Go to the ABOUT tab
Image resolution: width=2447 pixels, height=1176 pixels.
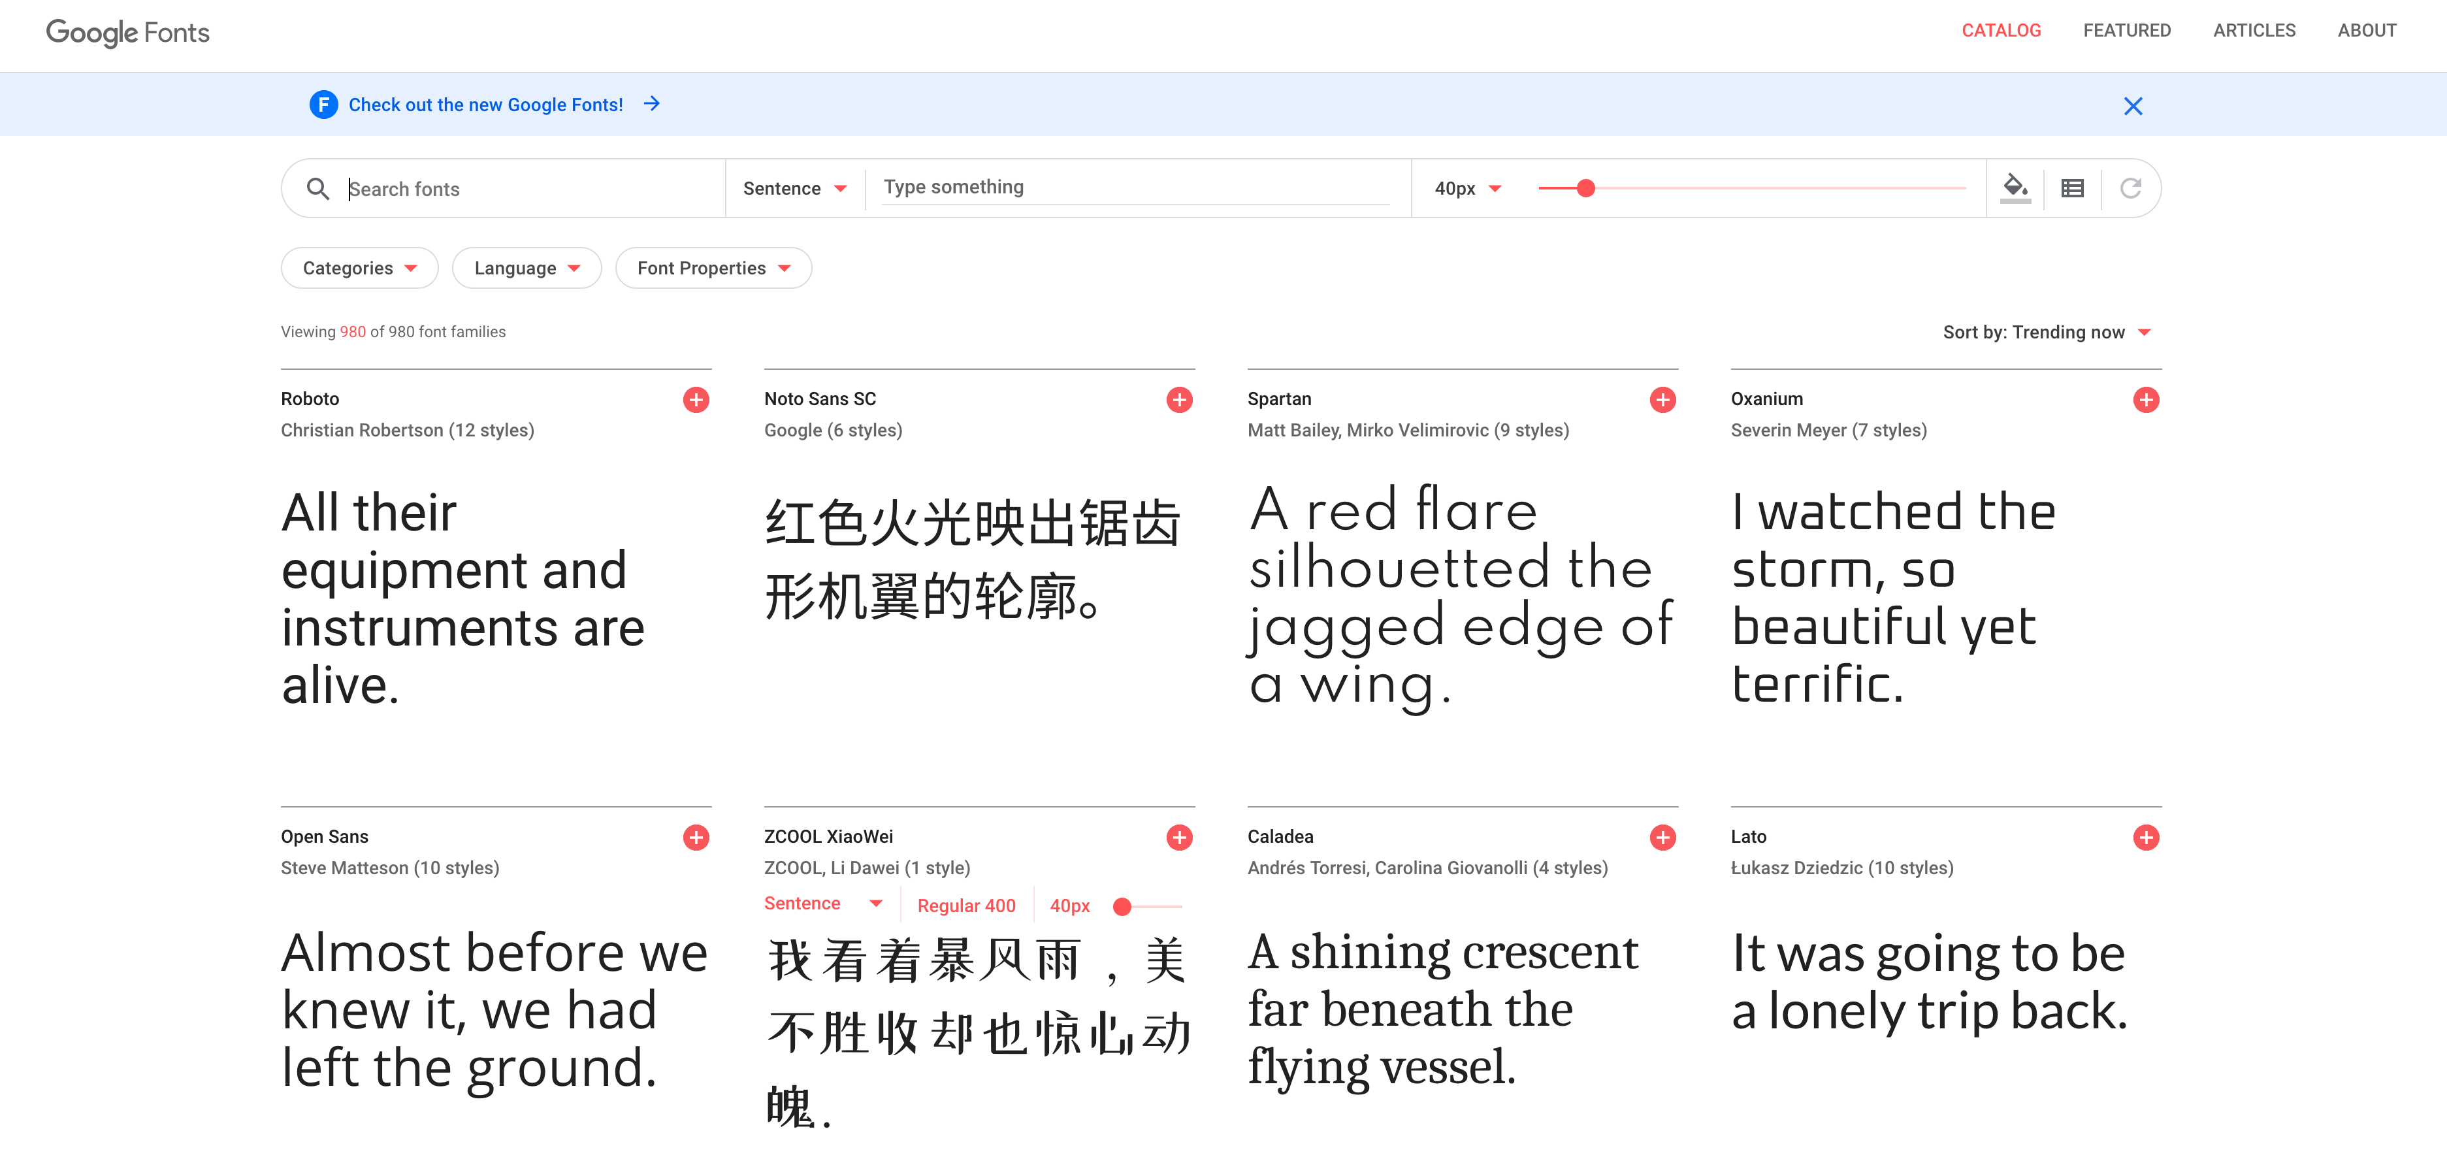2366,31
